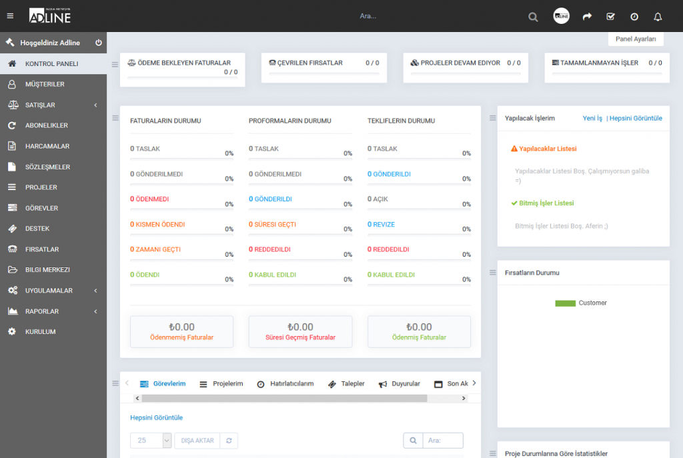The image size is (683, 458).
Task: Open MÜŞTERİLER in the sidebar
Action: 45,85
